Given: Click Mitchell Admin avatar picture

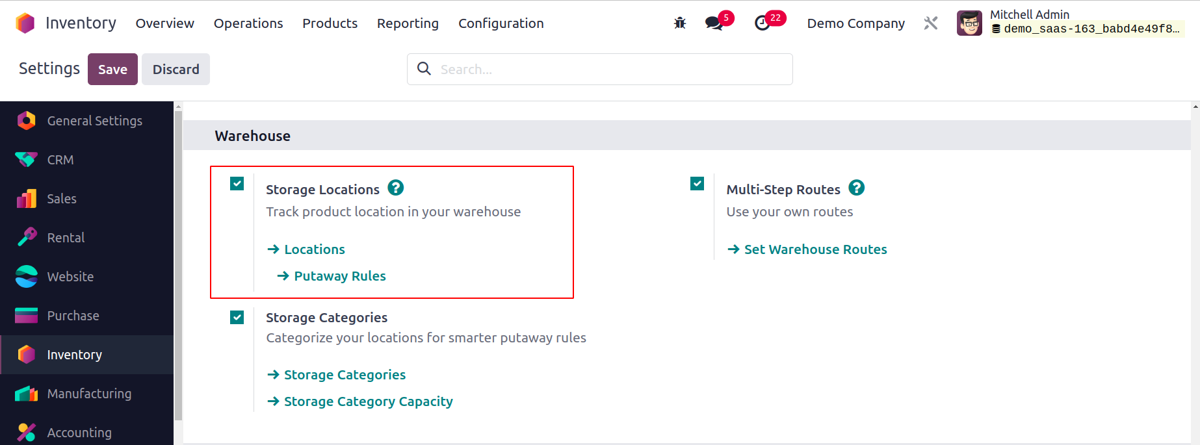Looking at the screenshot, I should (969, 23).
